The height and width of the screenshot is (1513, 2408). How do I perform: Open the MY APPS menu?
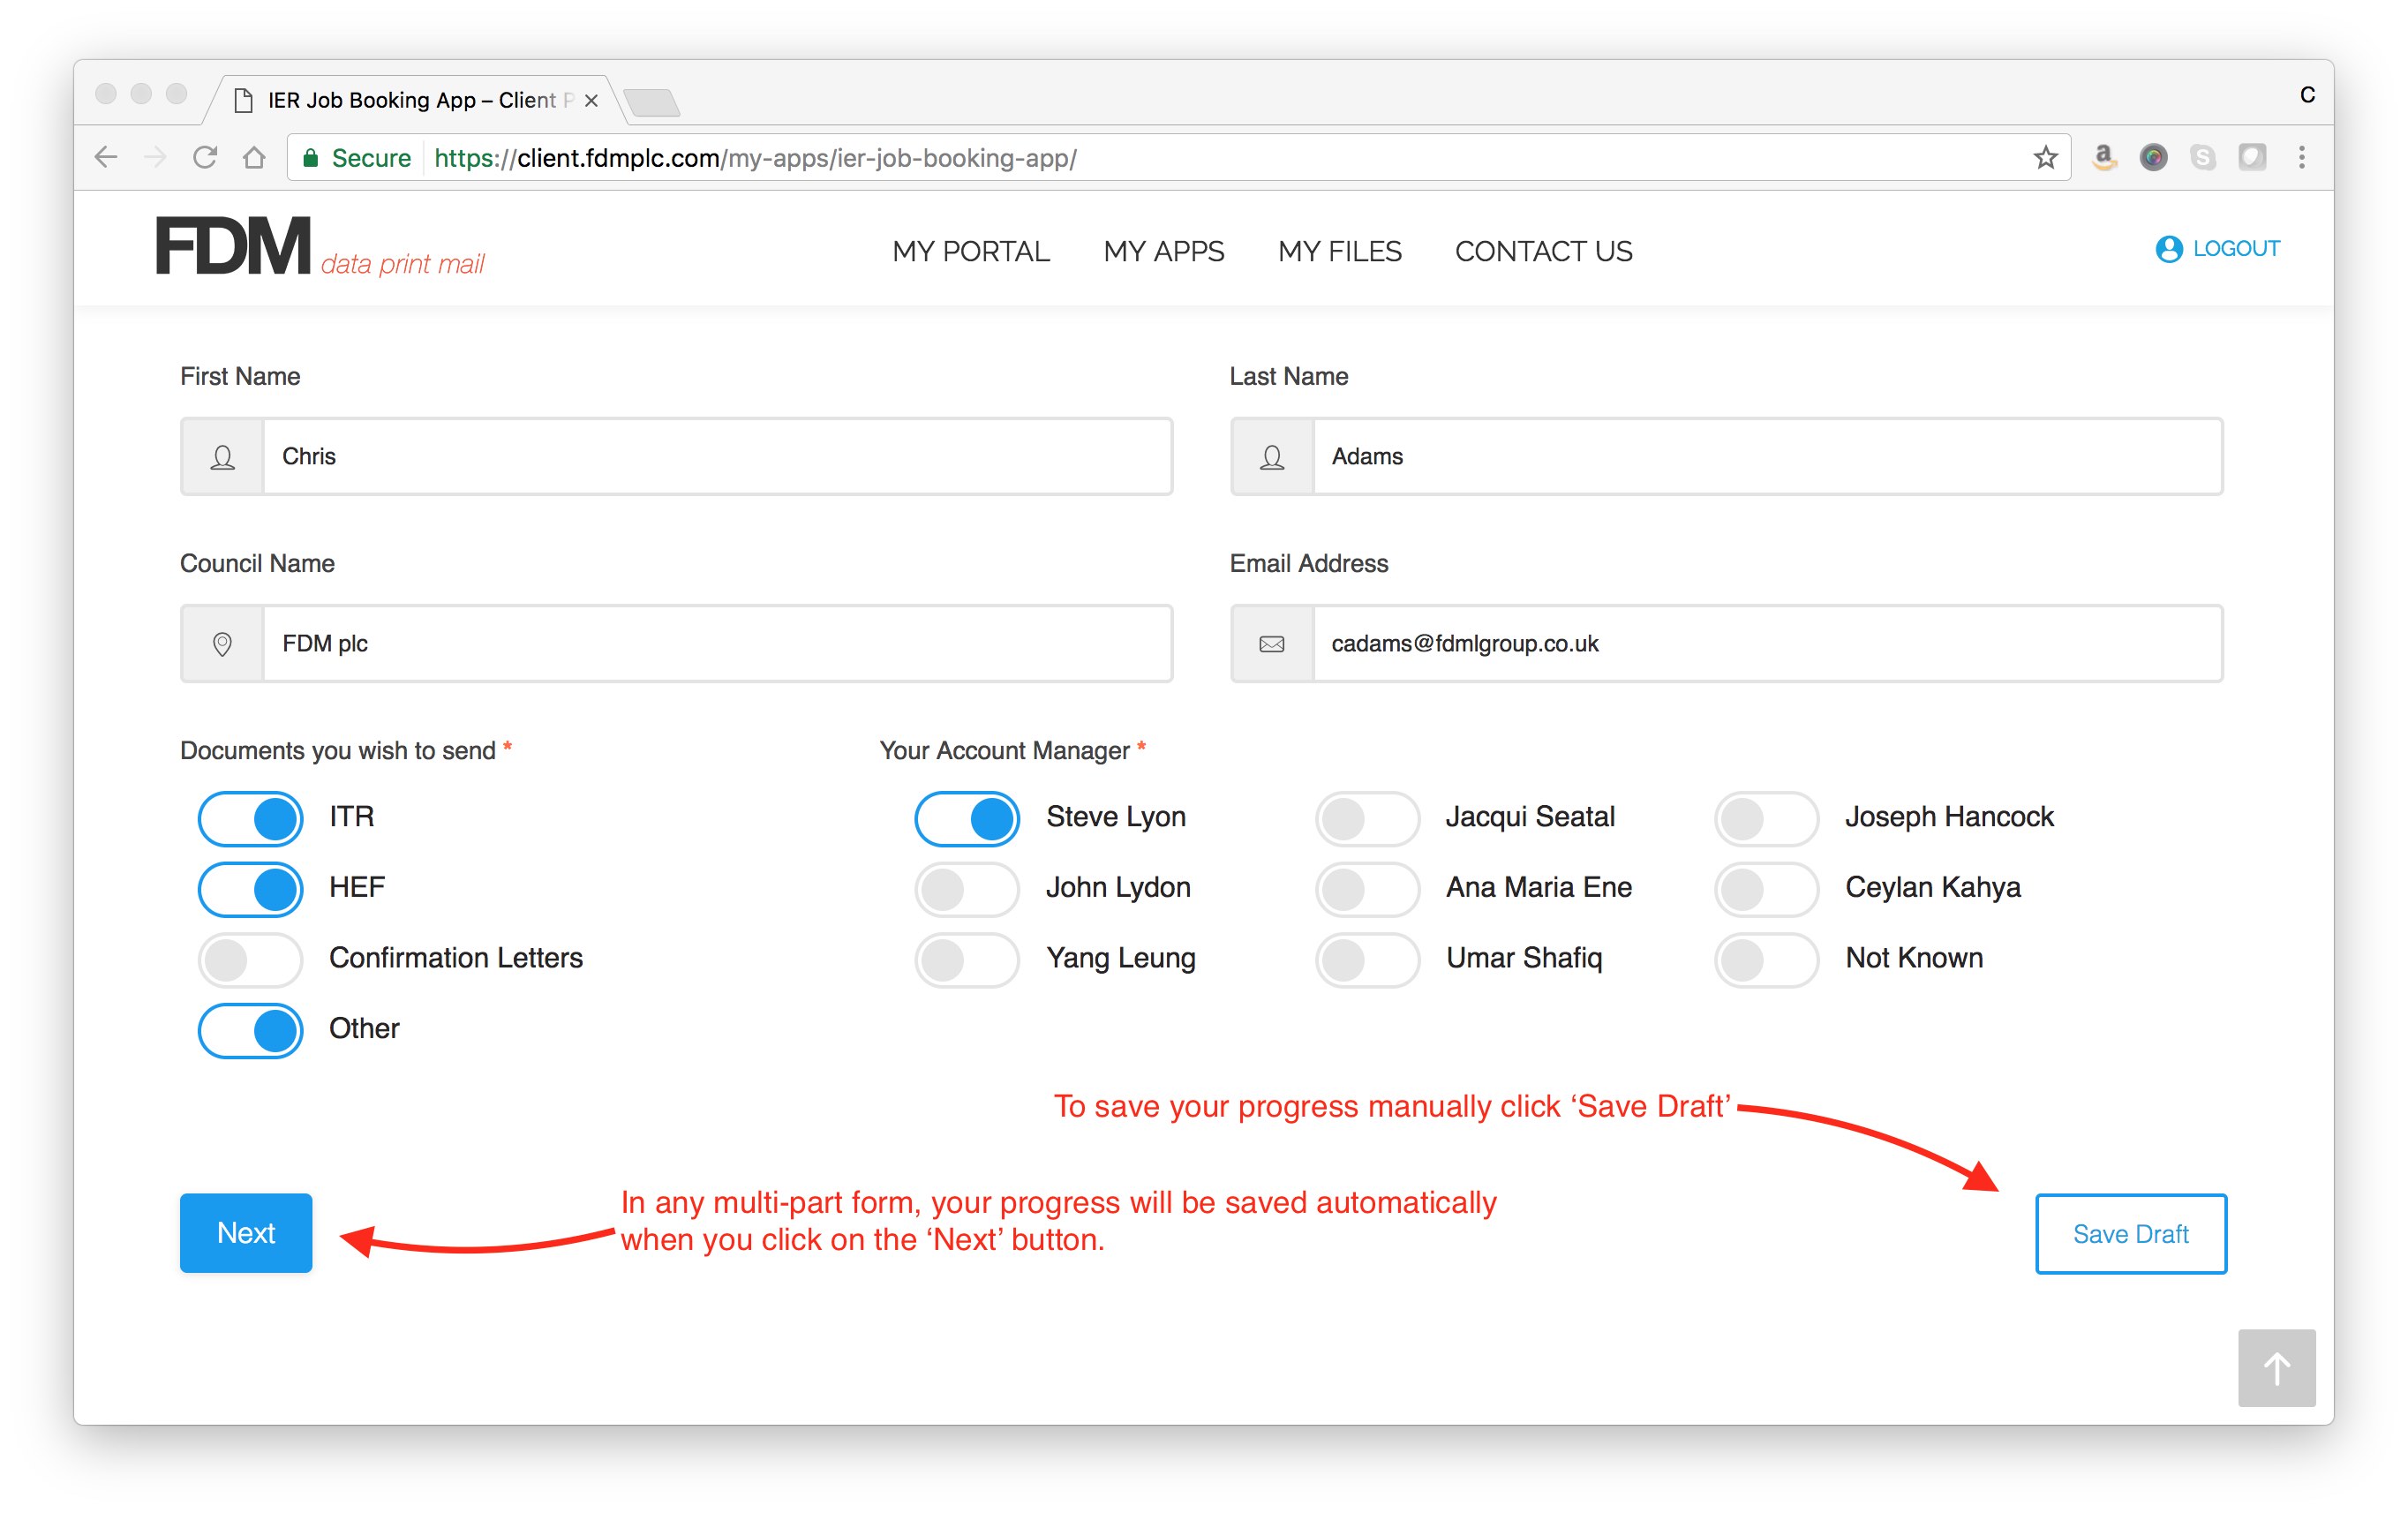pos(1163,251)
